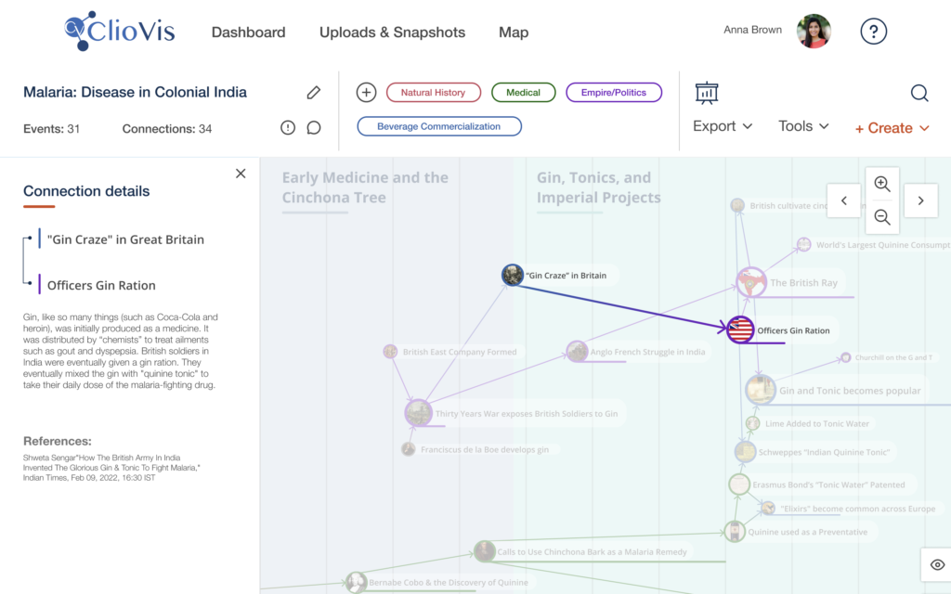The image size is (951, 594).
Task: Add a new category with plus icon
Action: 366,93
